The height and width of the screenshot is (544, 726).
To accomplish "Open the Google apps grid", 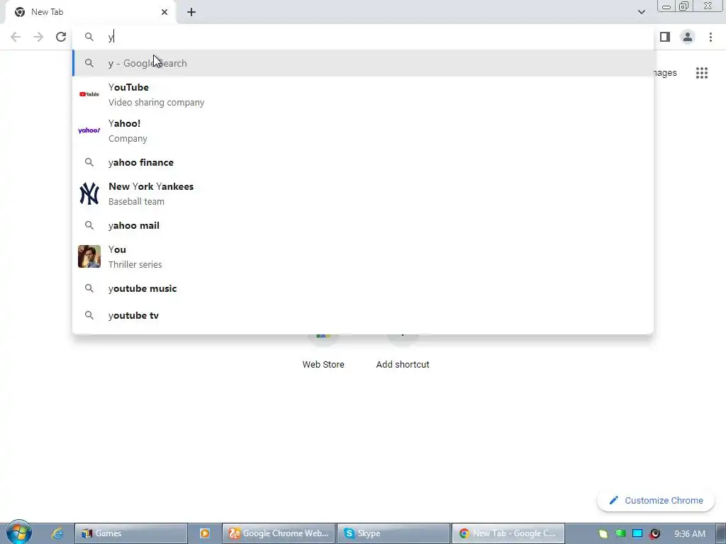I will (x=702, y=73).
